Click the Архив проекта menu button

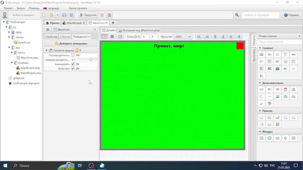[78, 8]
